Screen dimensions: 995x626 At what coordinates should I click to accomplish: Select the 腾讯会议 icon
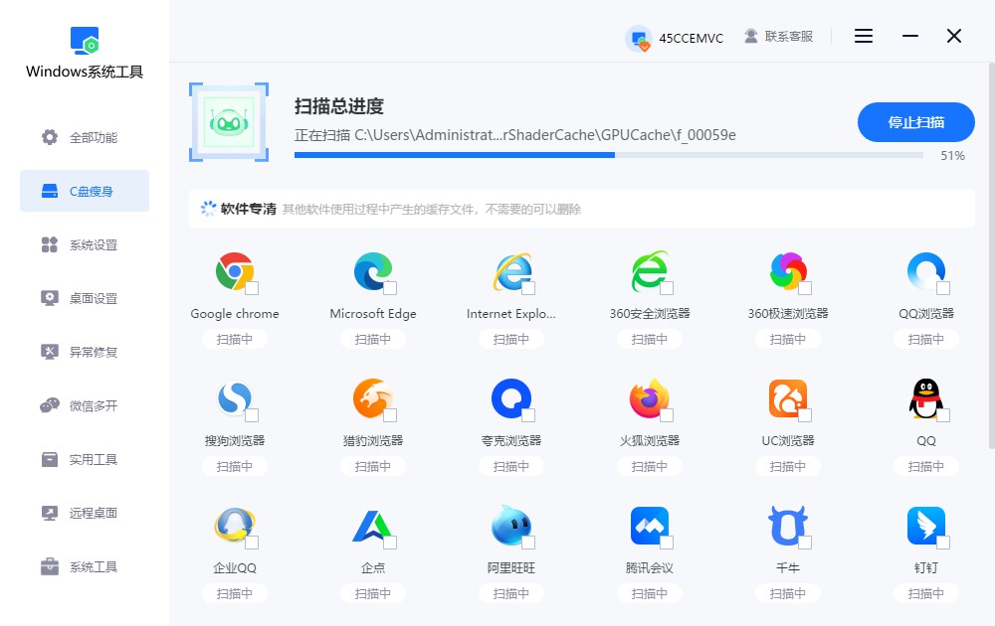click(650, 526)
